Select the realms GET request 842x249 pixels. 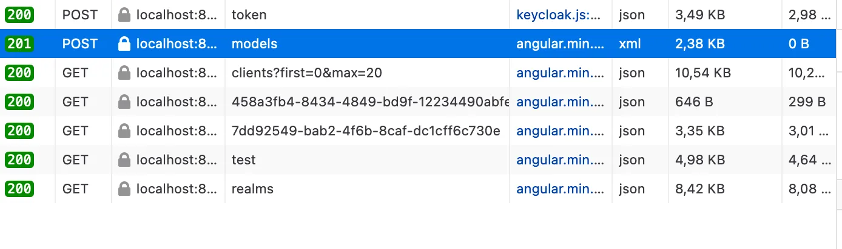pyautogui.click(x=252, y=189)
